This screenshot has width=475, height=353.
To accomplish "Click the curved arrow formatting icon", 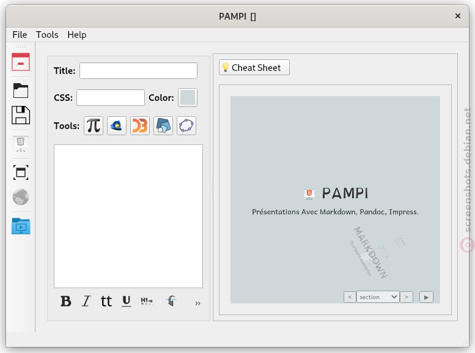I will click(x=171, y=301).
